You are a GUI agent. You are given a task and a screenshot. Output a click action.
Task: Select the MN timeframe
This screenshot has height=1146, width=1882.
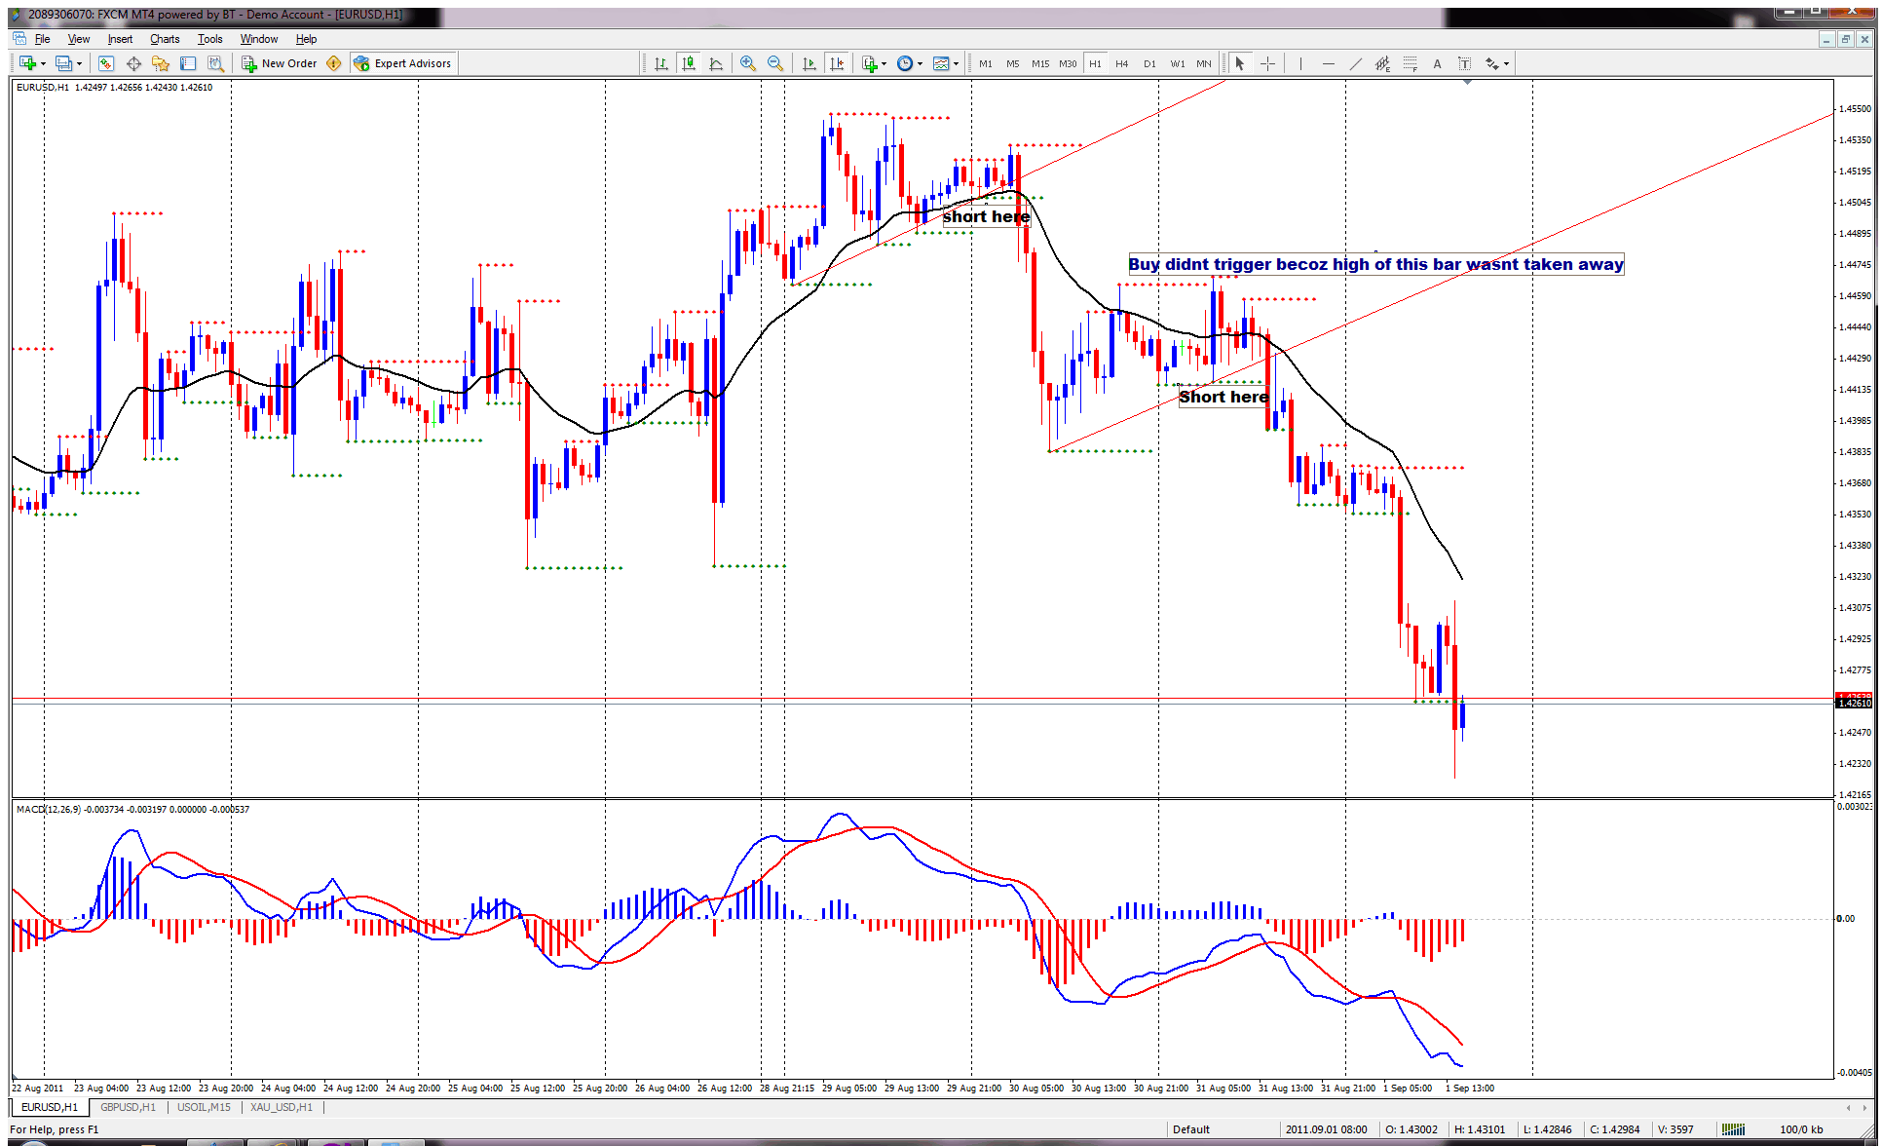(x=1204, y=63)
